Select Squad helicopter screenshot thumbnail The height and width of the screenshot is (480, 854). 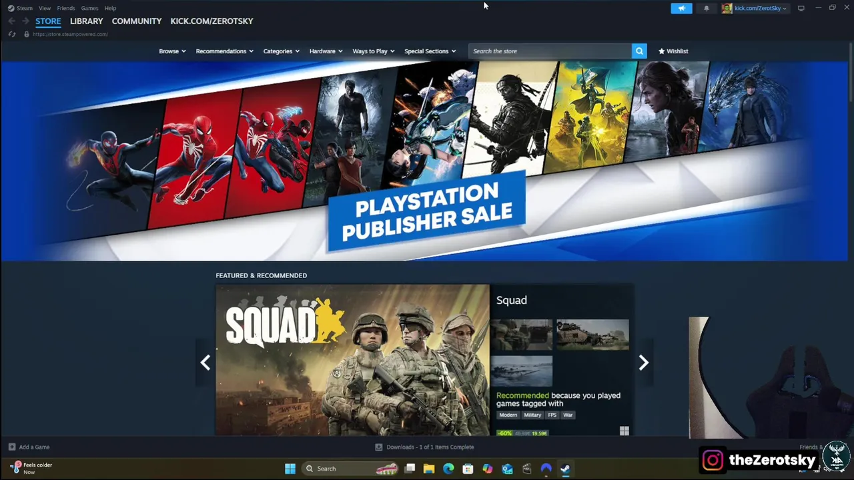click(521, 370)
